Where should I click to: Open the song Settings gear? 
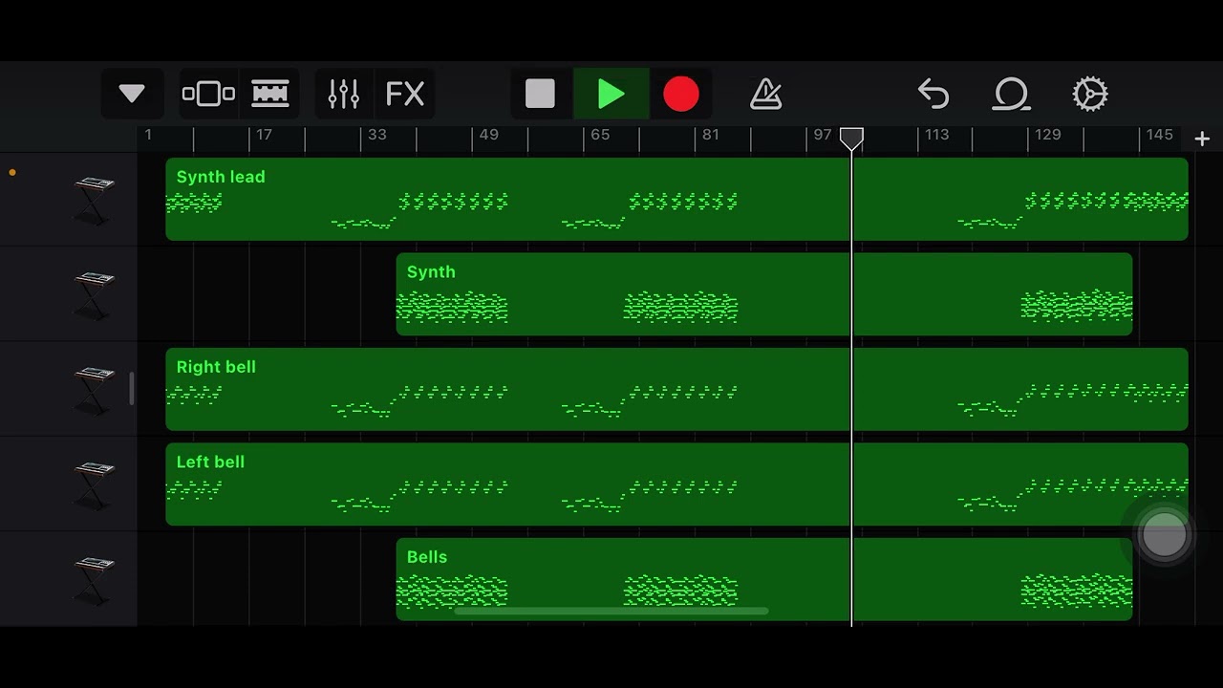(x=1089, y=94)
